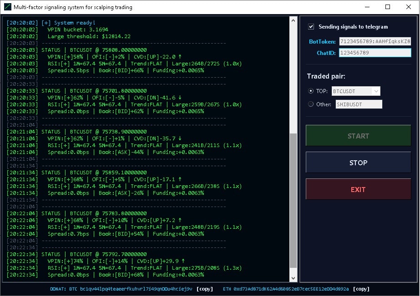420x296 pixels.
Task: Click the log scrollbar up arrow
Action: tap(293, 20)
